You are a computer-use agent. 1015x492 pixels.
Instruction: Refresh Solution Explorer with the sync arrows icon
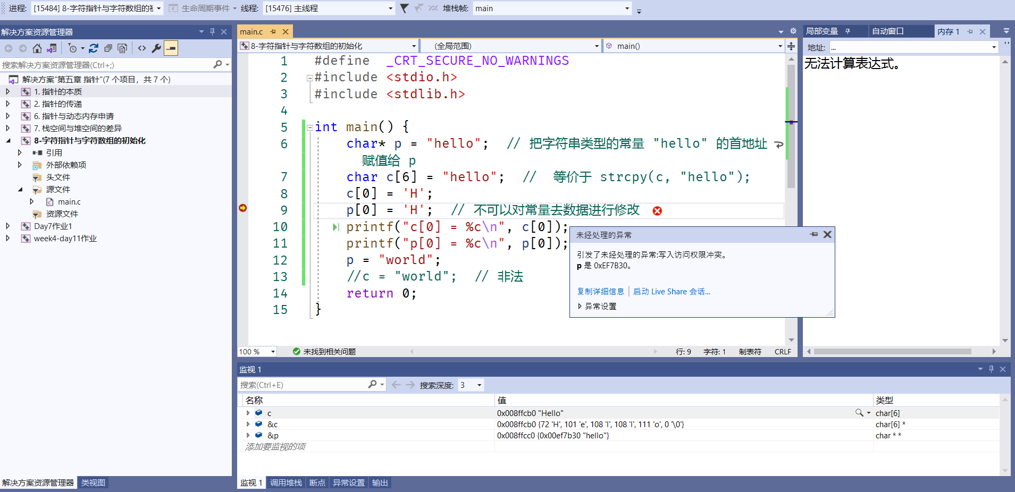(94, 48)
